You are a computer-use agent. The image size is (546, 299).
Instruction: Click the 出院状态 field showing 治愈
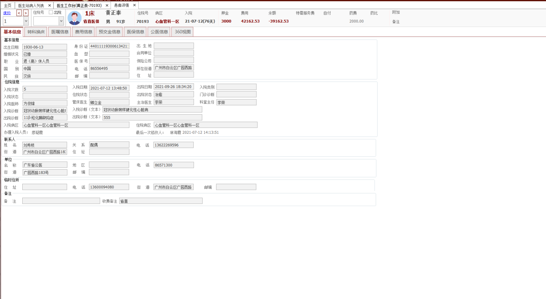tap(174, 95)
